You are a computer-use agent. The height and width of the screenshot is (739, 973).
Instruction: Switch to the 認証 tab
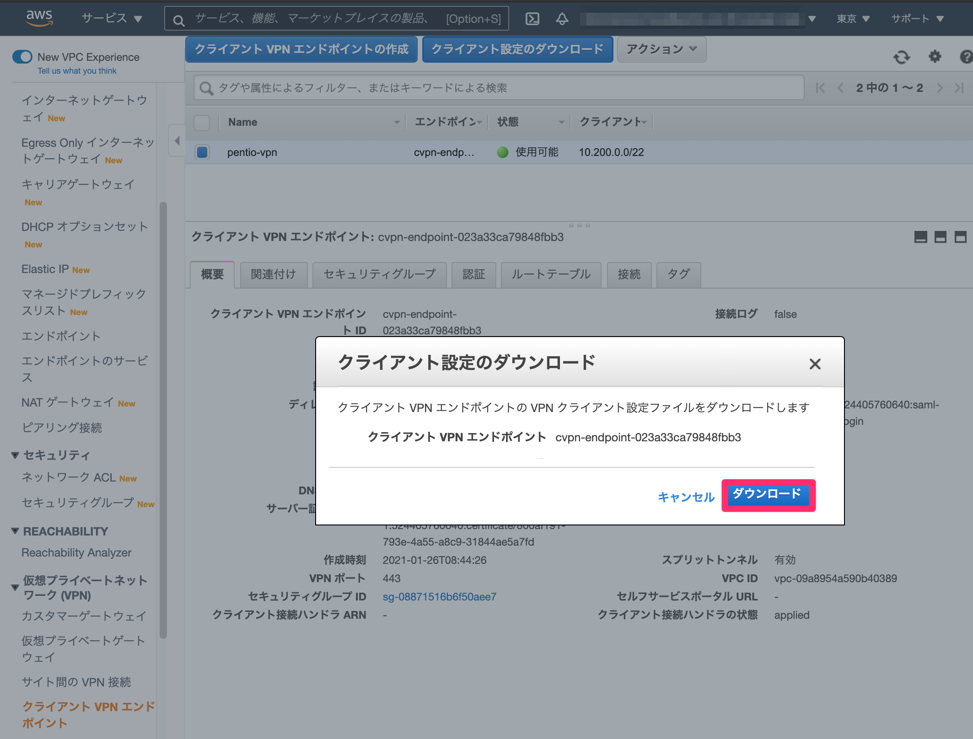[474, 274]
